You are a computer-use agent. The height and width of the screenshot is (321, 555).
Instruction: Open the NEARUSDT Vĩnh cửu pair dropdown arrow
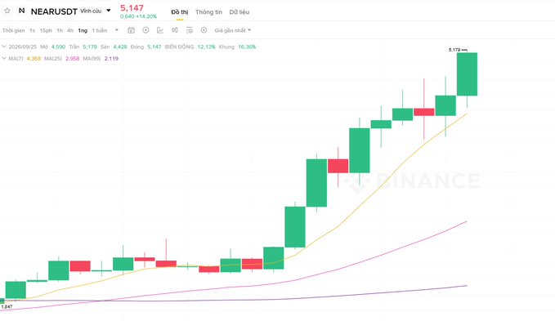[109, 11]
